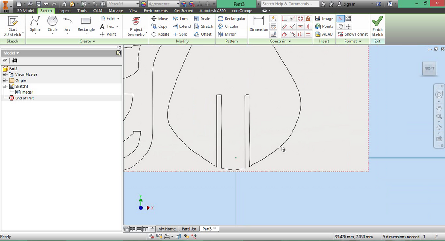
Task: Click the FRONT face of ViewCube
Action: (429, 68)
